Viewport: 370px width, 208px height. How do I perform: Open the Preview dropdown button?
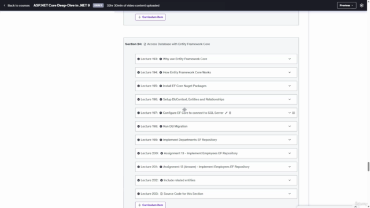point(346,5)
